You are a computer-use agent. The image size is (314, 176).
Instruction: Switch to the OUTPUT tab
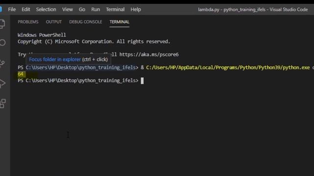53,22
